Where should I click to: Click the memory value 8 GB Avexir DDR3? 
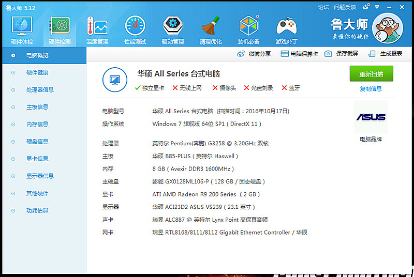pyautogui.click(x=193, y=168)
